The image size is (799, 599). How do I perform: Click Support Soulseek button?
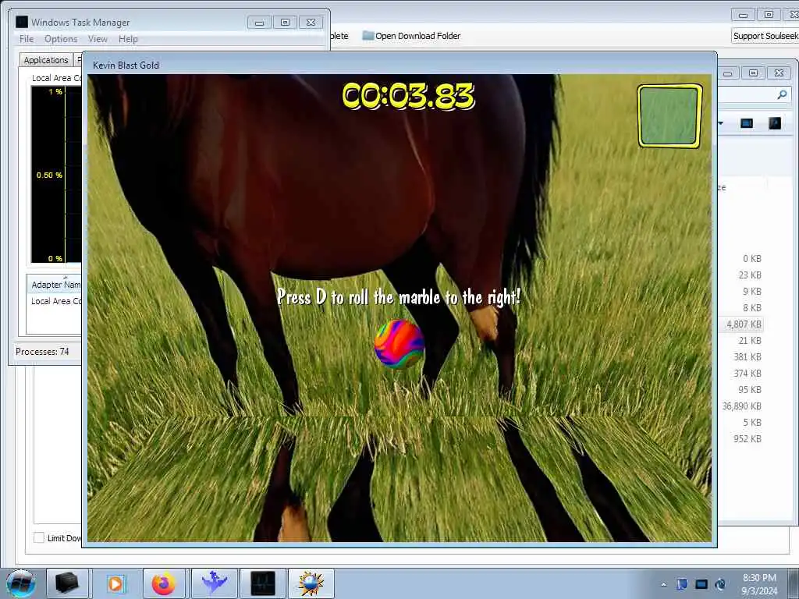pyautogui.click(x=765, y=36)
